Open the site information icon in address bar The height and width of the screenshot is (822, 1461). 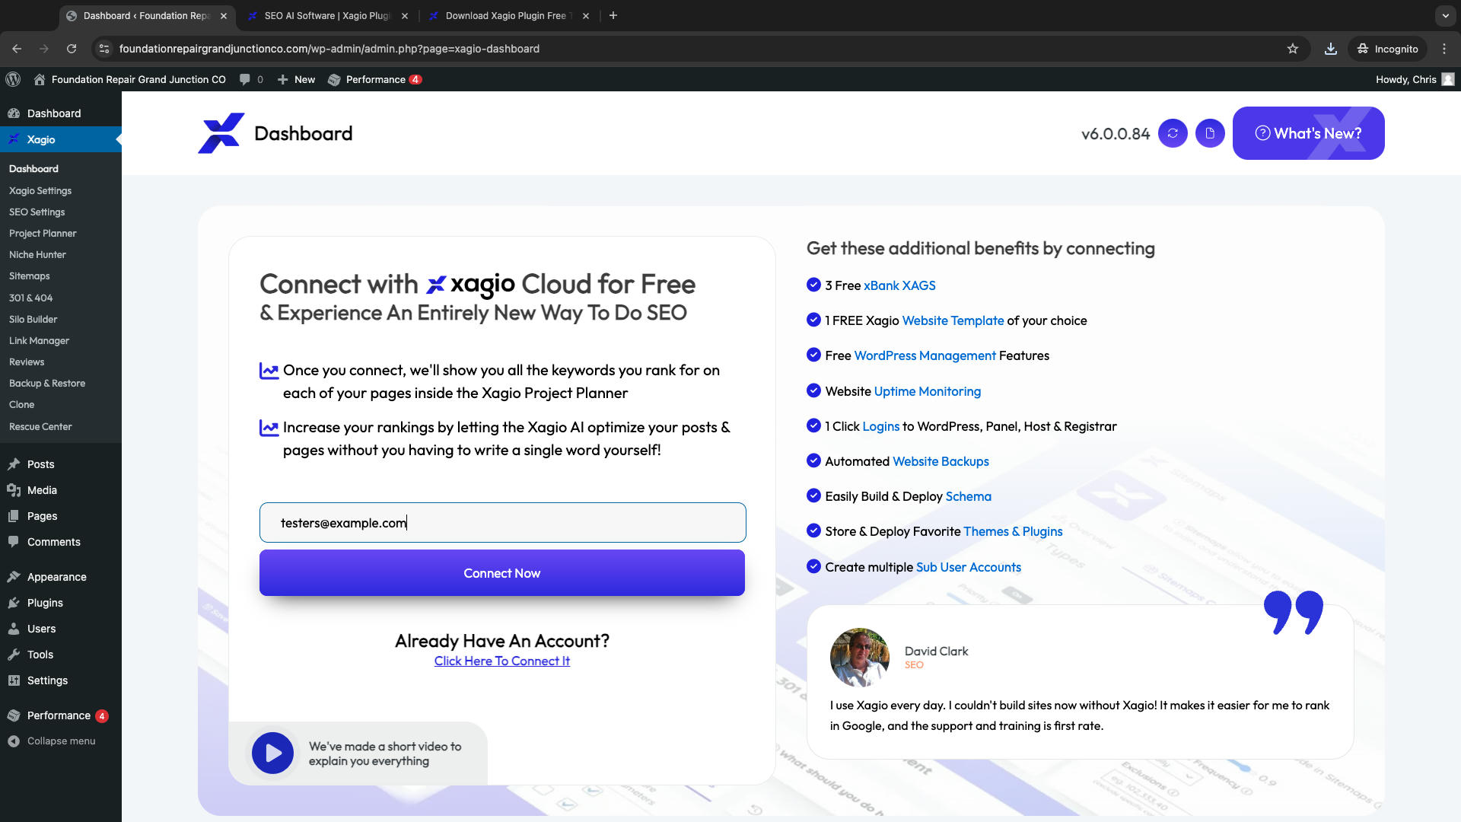coord(104,49)
